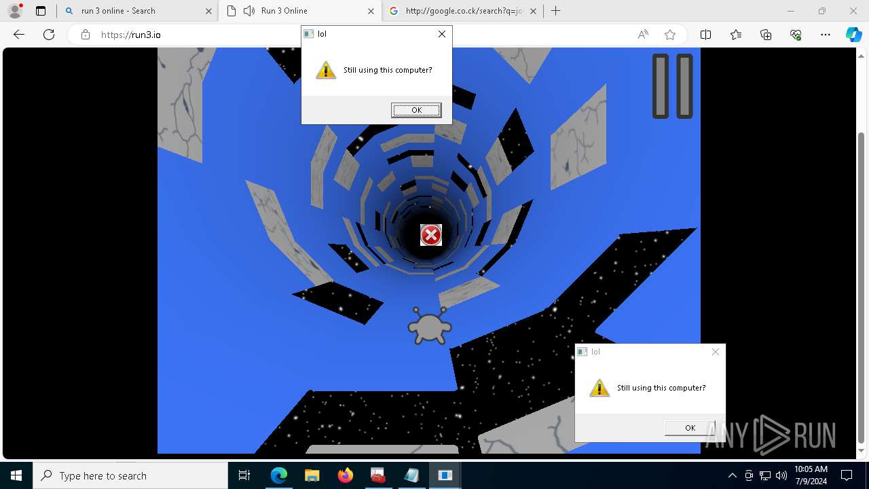This screenshot has width=869, height=489.
Task: Open a new browser tab
Action: point(556,11)
